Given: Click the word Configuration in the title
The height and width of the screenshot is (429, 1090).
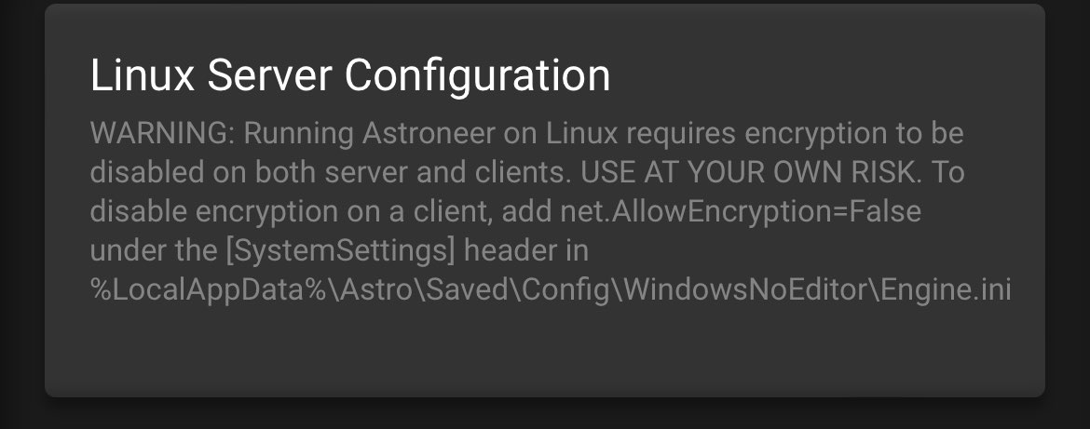Looking at the screenshot, I should tap(478, 77).
